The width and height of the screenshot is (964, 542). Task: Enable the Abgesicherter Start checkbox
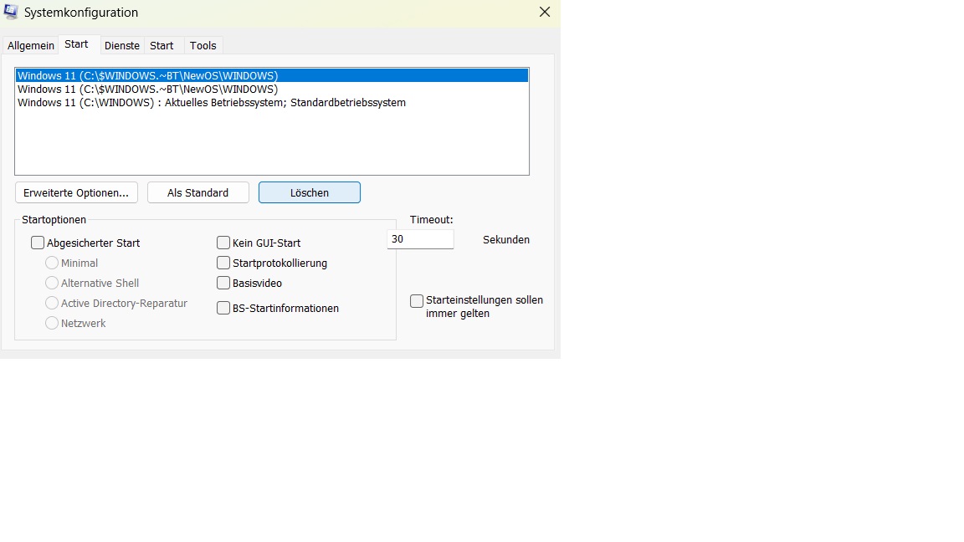coord(38,243)
